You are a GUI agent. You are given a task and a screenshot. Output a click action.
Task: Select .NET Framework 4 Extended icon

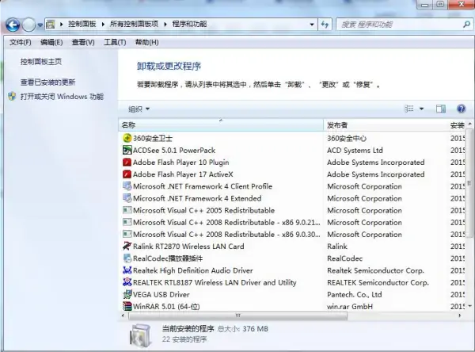(x=127, y=198)
